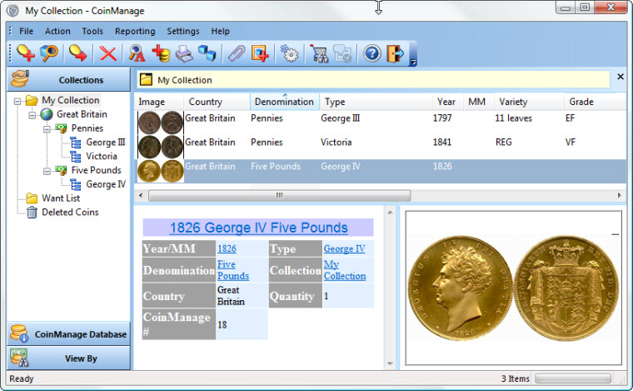
Task: Collapse the Five Pounds tree node
Action: (x=47, y=171)
